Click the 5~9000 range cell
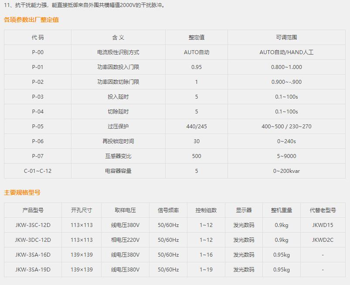The height and width of the screenshot is (285, 350). click(x=286, y=156)
